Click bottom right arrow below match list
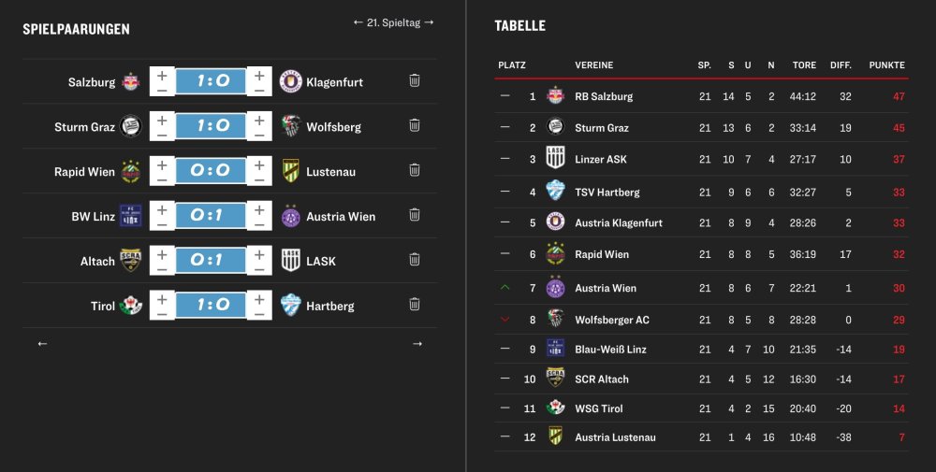Screen dimensions: 936x472 pos(417,344)
